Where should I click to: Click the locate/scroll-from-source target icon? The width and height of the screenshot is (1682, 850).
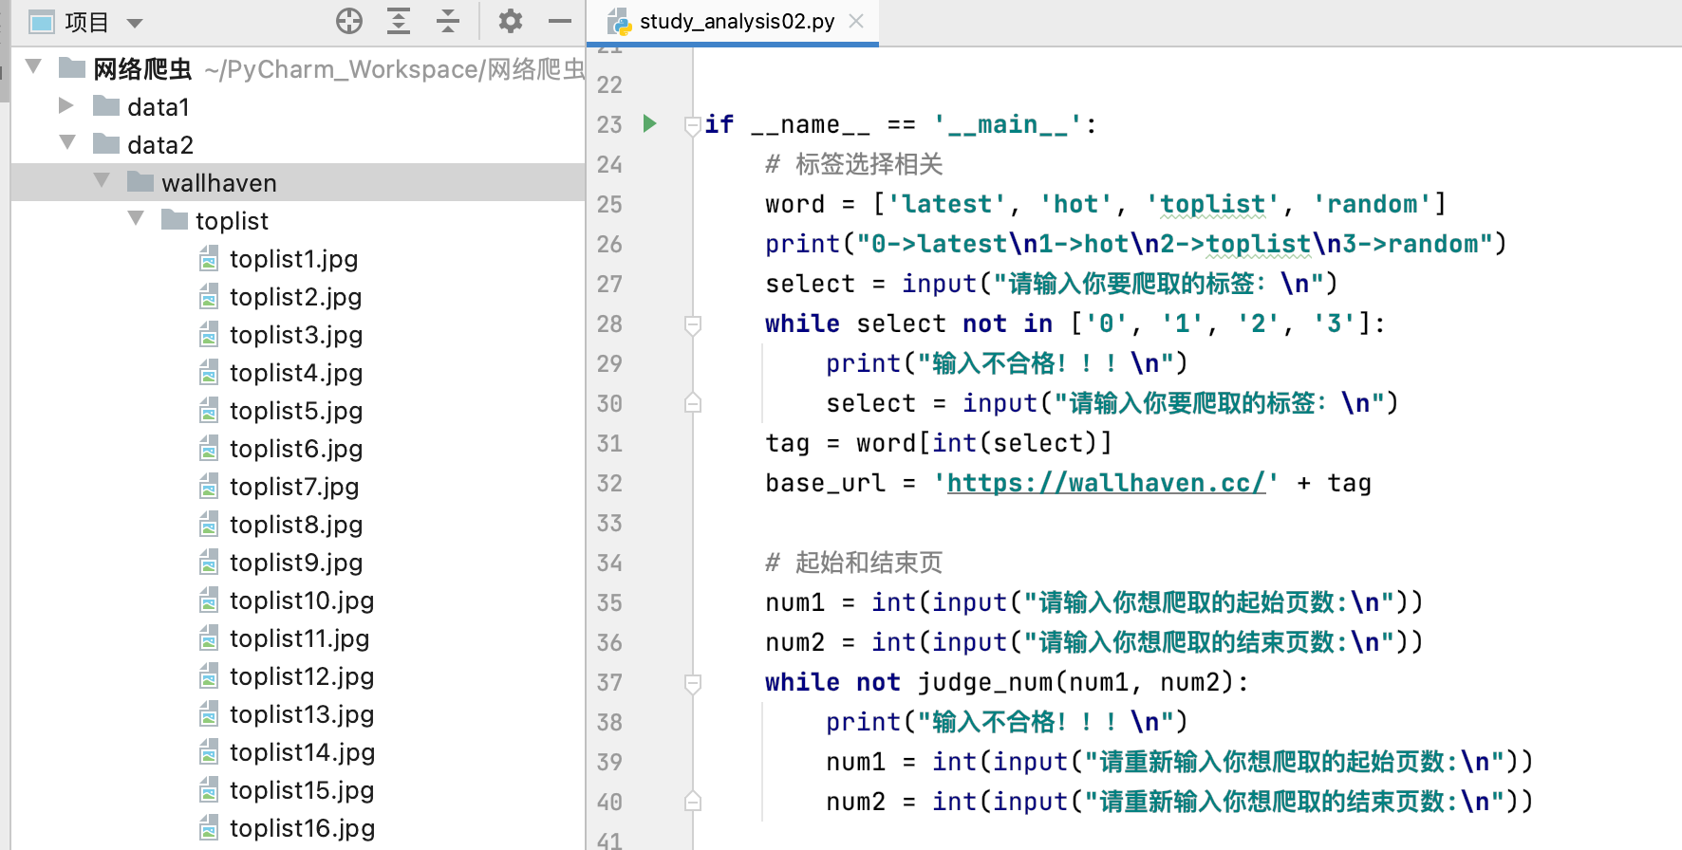(349, 21)
